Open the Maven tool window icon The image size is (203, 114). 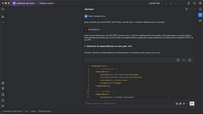tap(200, 21)
